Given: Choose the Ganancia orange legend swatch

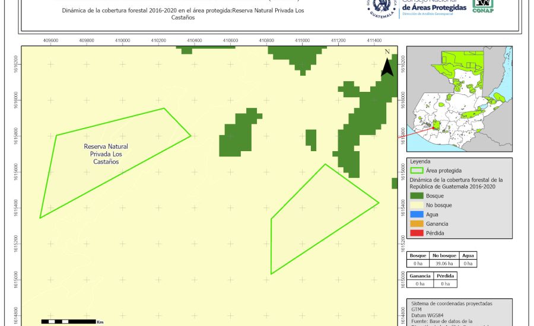Looking at the screenshot, I should coord(417,224).
